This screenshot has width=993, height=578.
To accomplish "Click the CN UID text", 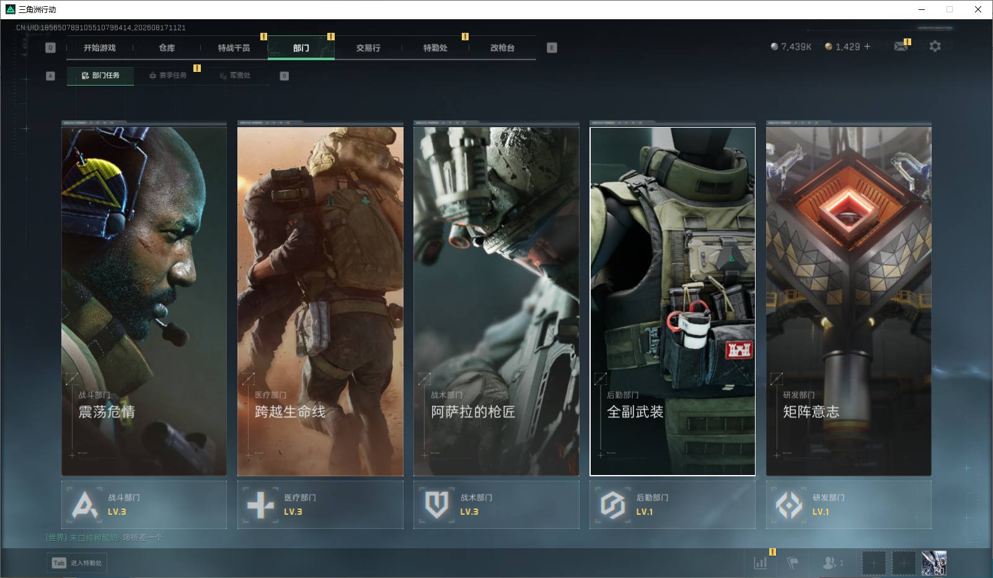I will [101, 28].
